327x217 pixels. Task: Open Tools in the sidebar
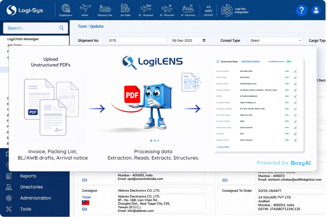[x=26, y=209]
